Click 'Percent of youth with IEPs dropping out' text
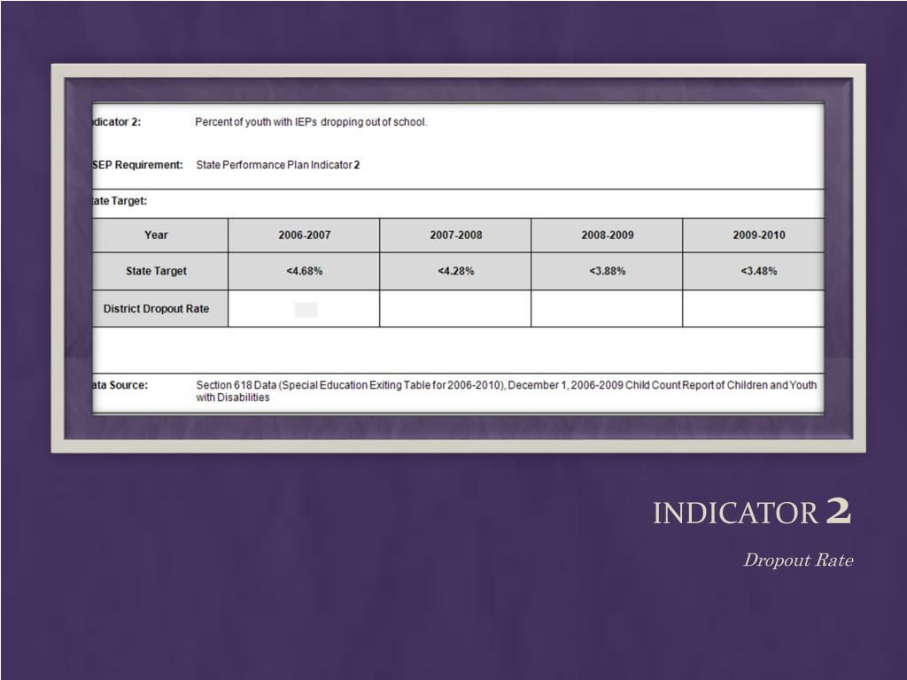This screenshot has width=907, height=680. [x=311, y=122]
